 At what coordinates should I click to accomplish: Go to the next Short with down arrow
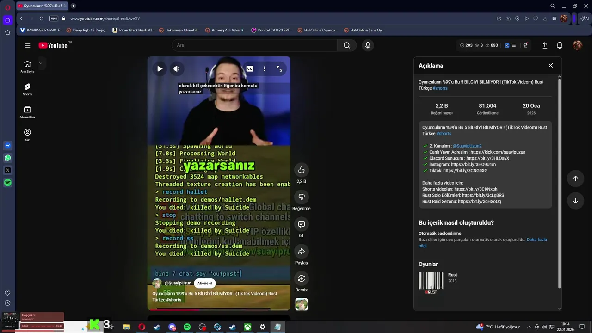pos(575,201)
